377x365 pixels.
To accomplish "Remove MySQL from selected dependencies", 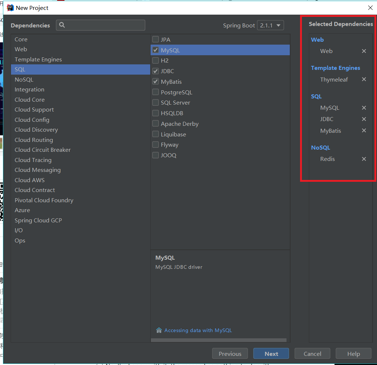I will tap(364, 108).
